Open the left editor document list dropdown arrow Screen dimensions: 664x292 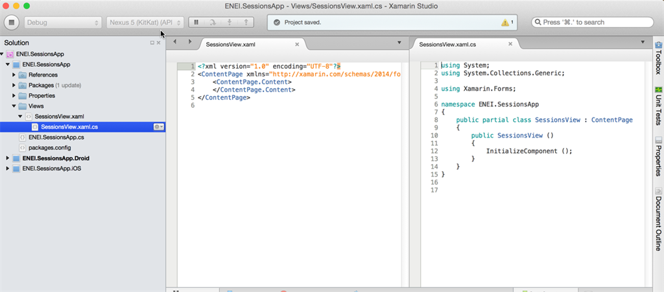point(399,43)
